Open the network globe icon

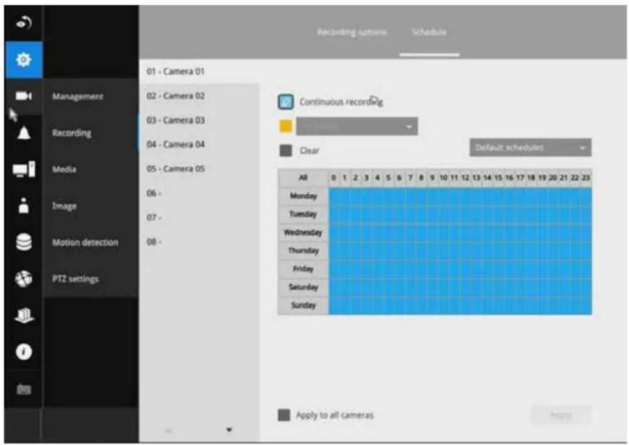point(24,279)
